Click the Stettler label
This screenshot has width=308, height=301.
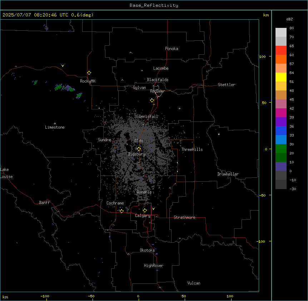click(227, 85)
